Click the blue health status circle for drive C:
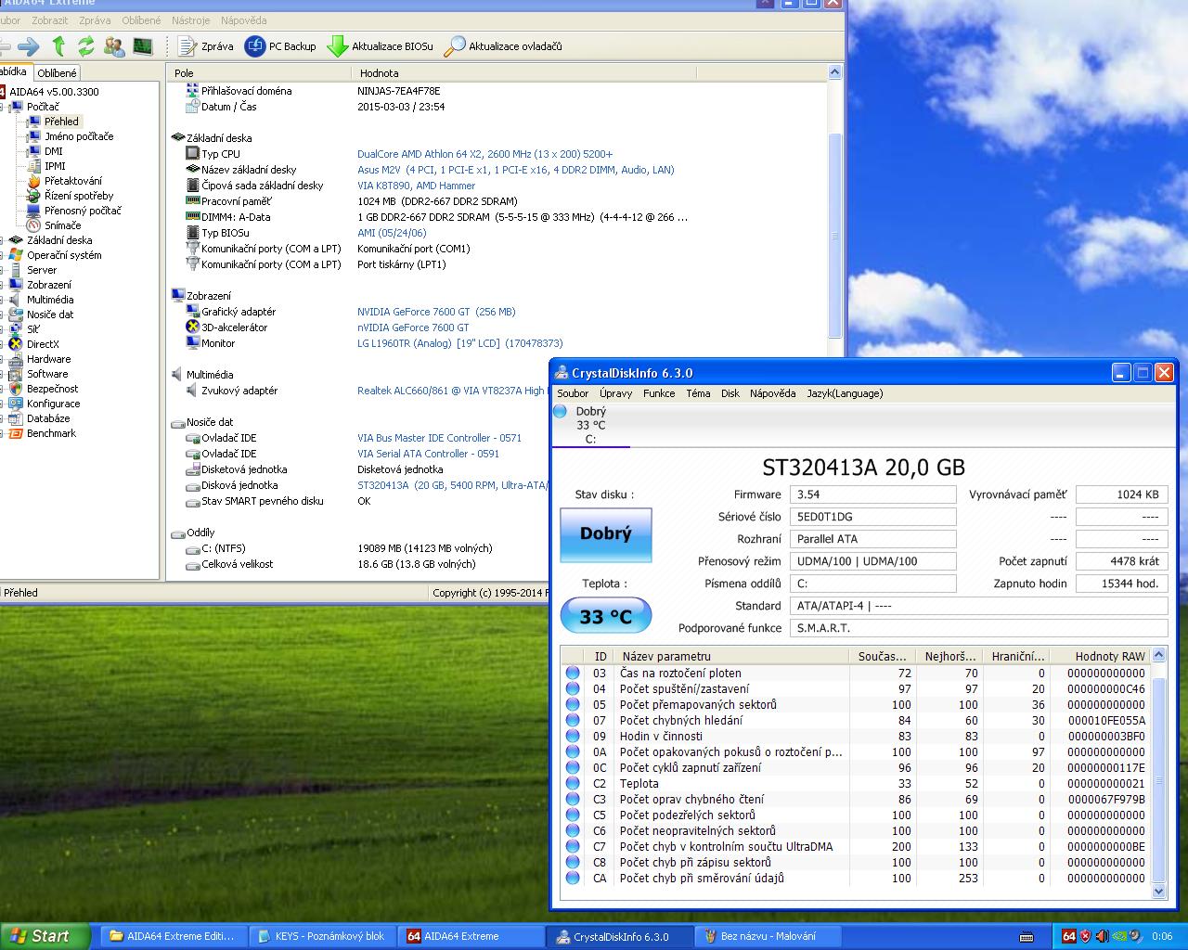Screen dimensions: 1188x950 [x=561, y=412]
